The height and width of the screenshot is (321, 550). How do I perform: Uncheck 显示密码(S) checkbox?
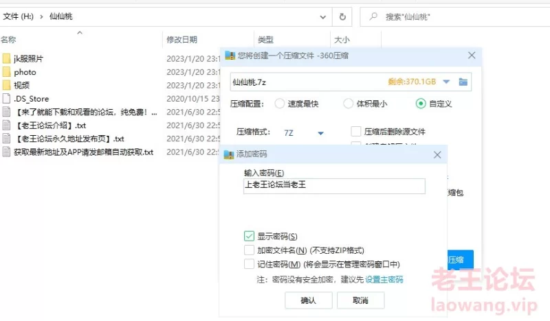[x=249, y=236]
